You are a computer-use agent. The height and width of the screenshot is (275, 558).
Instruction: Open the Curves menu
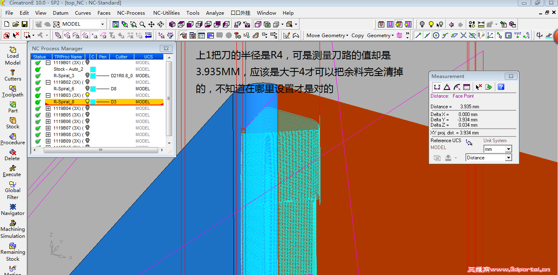tap(83, 13)
